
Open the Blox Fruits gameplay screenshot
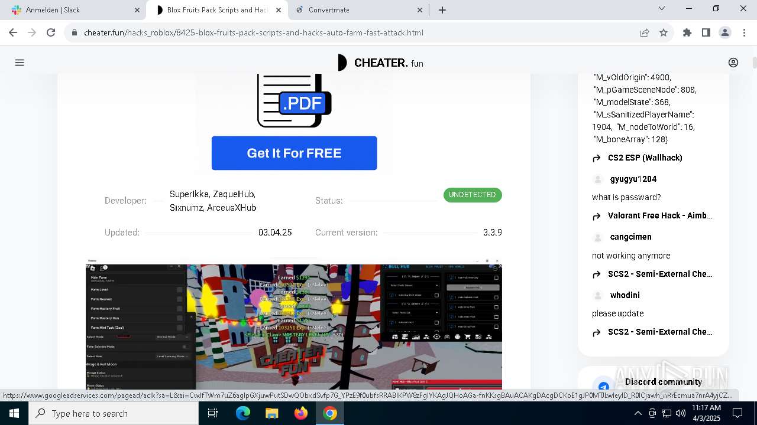coord(294,323)
